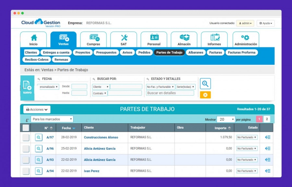This screenshot has width=292, height=187.
Task: Open Recibos-Cobros submenu item
Action: tap(37, 60)
